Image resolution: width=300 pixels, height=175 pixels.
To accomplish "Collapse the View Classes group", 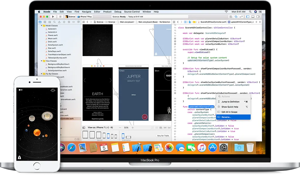I will point(42,61).
